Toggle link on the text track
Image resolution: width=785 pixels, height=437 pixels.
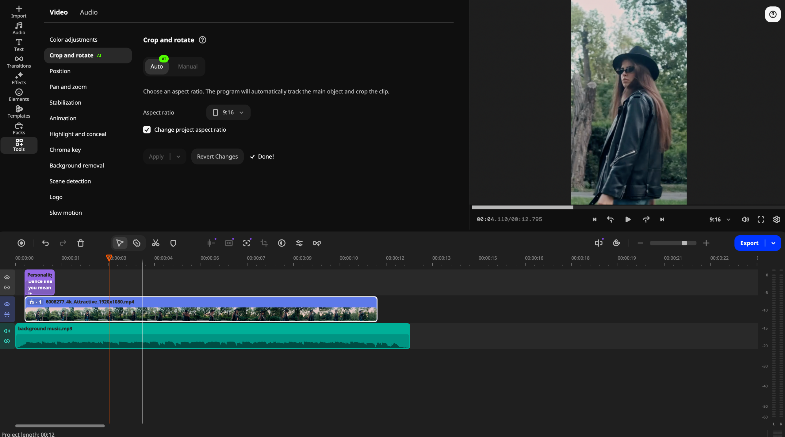(x=7, y=288)
